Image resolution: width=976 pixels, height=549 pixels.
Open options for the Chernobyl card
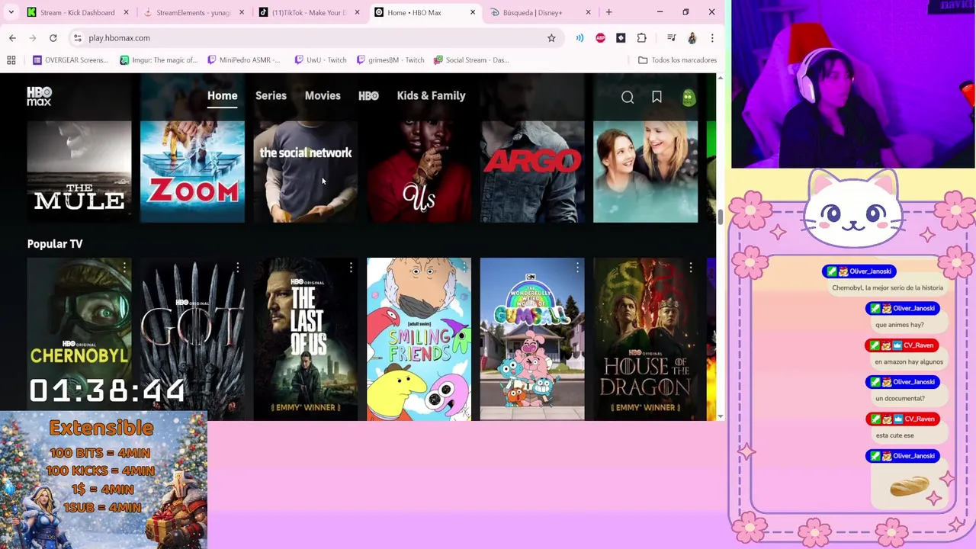[x=124, y=268]
